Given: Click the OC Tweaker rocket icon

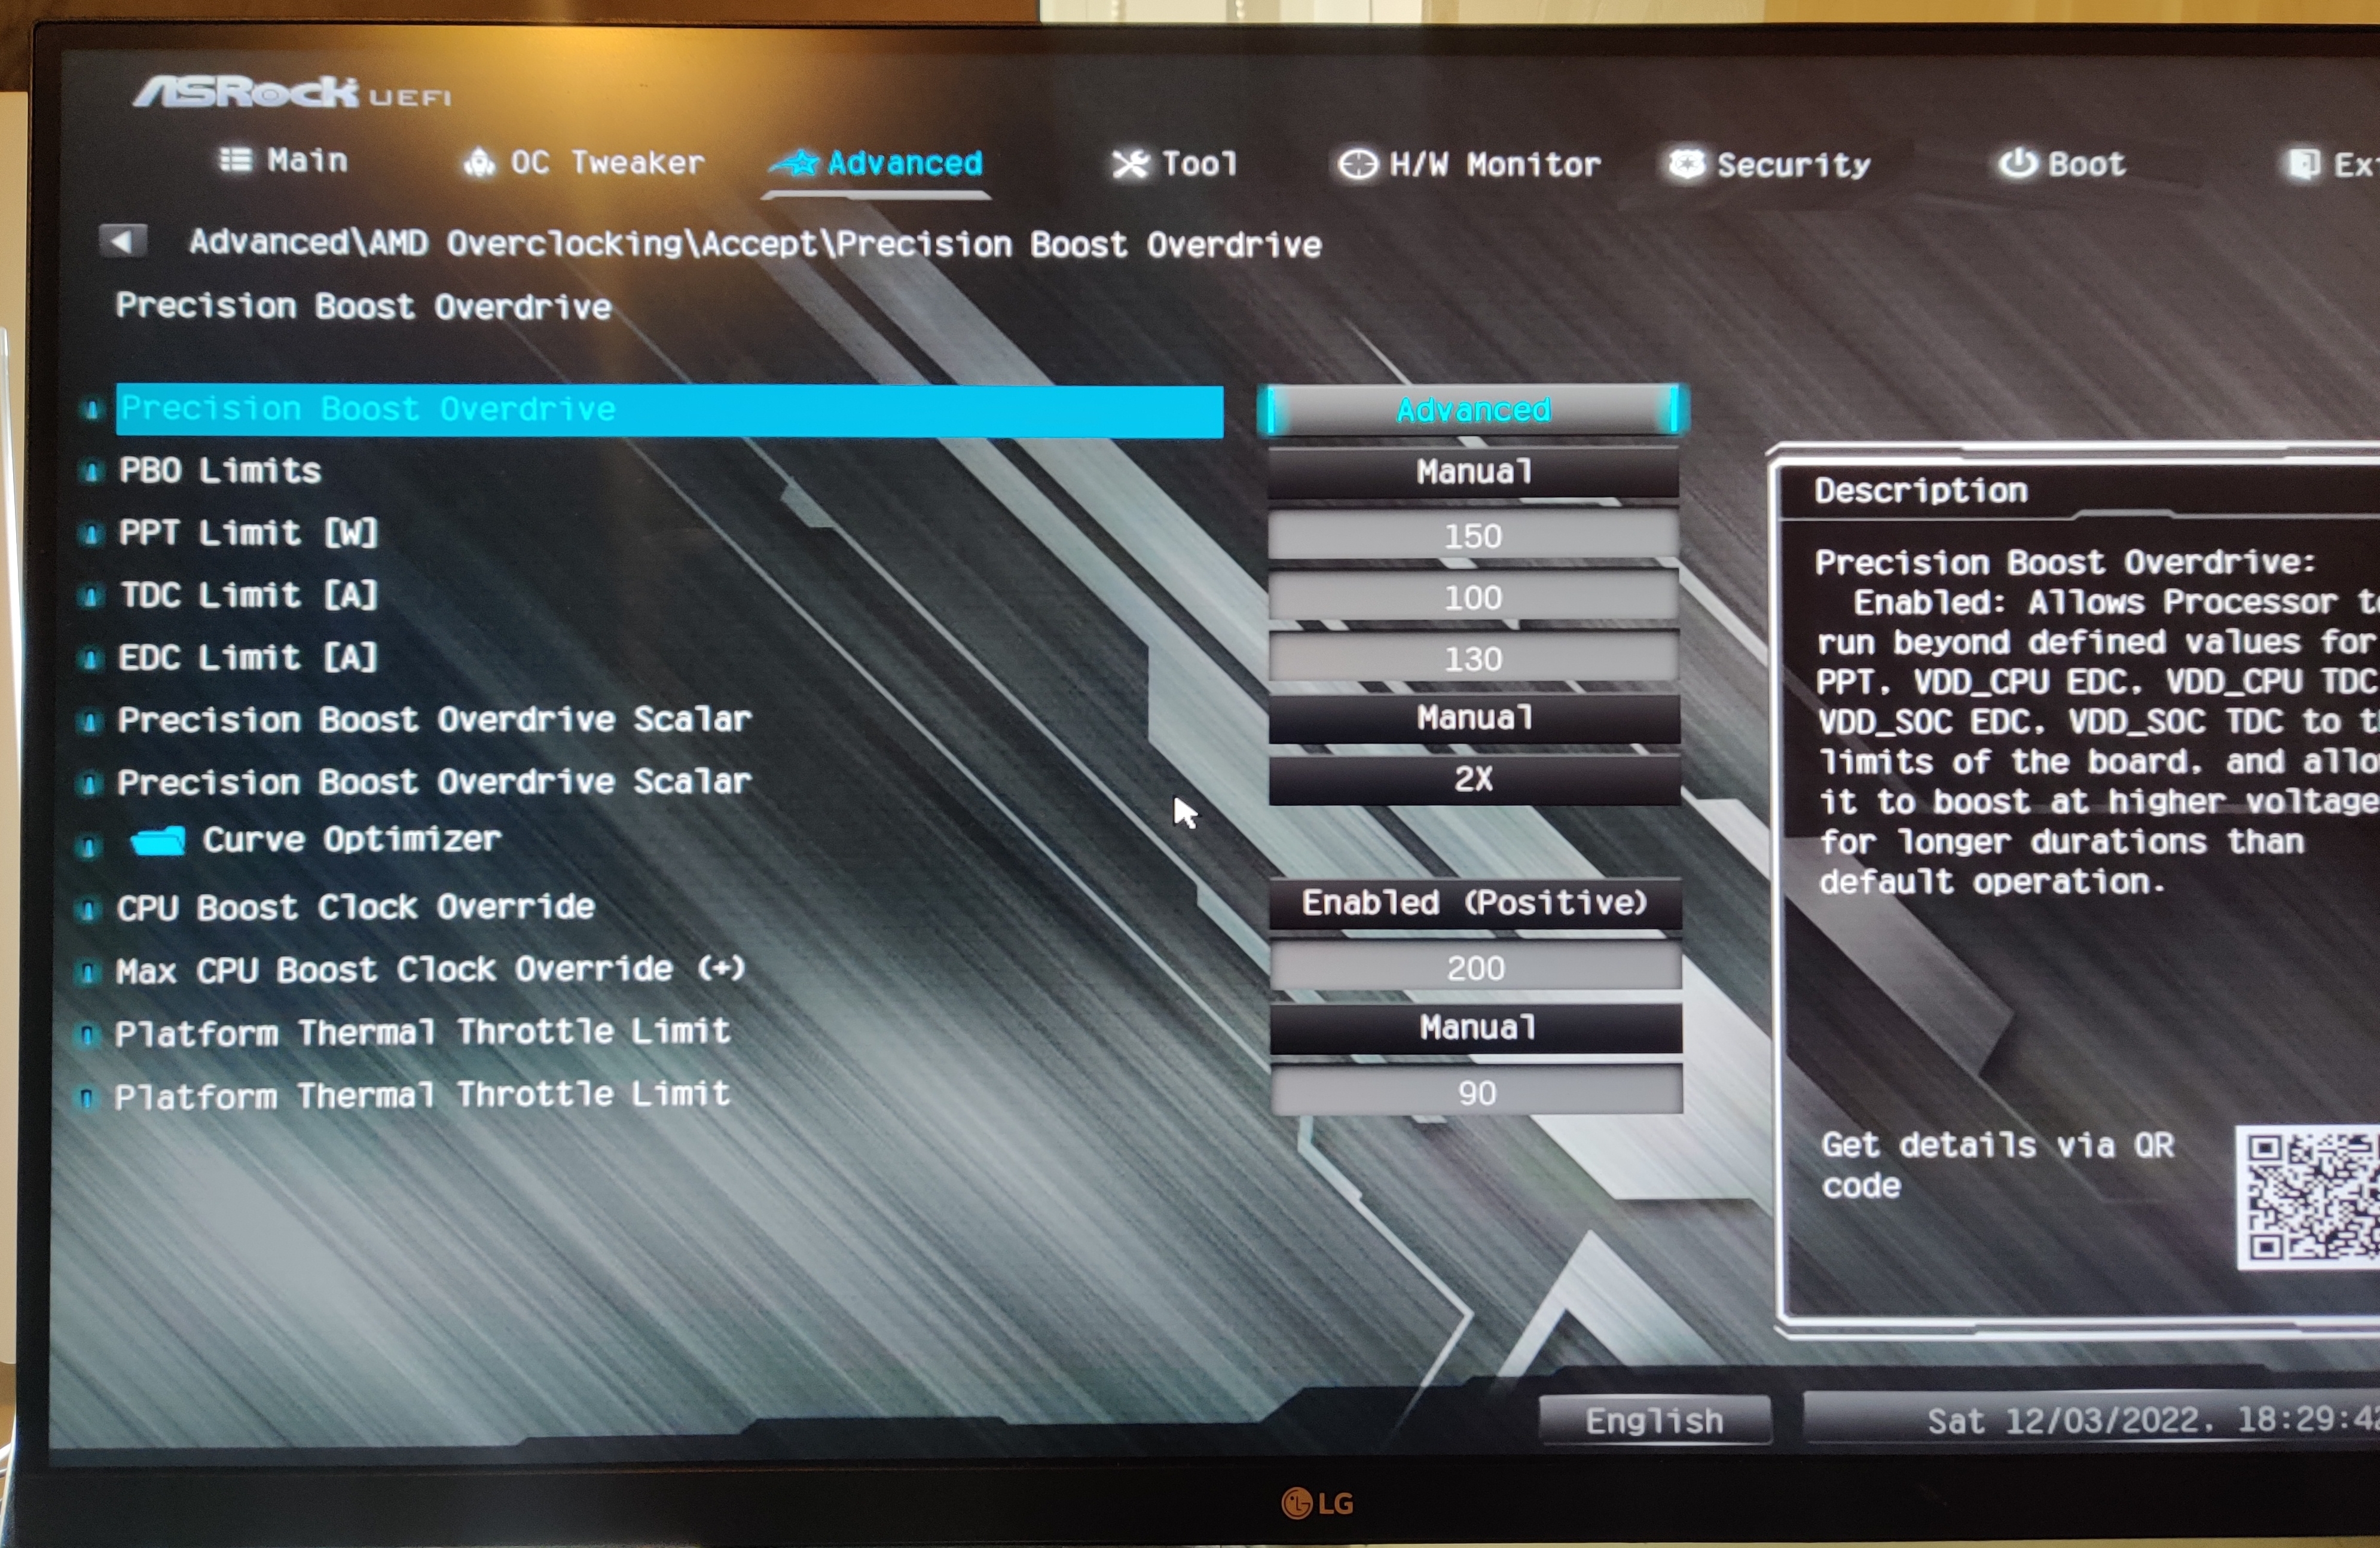Looking at the screenshot, I should [480, 162].
